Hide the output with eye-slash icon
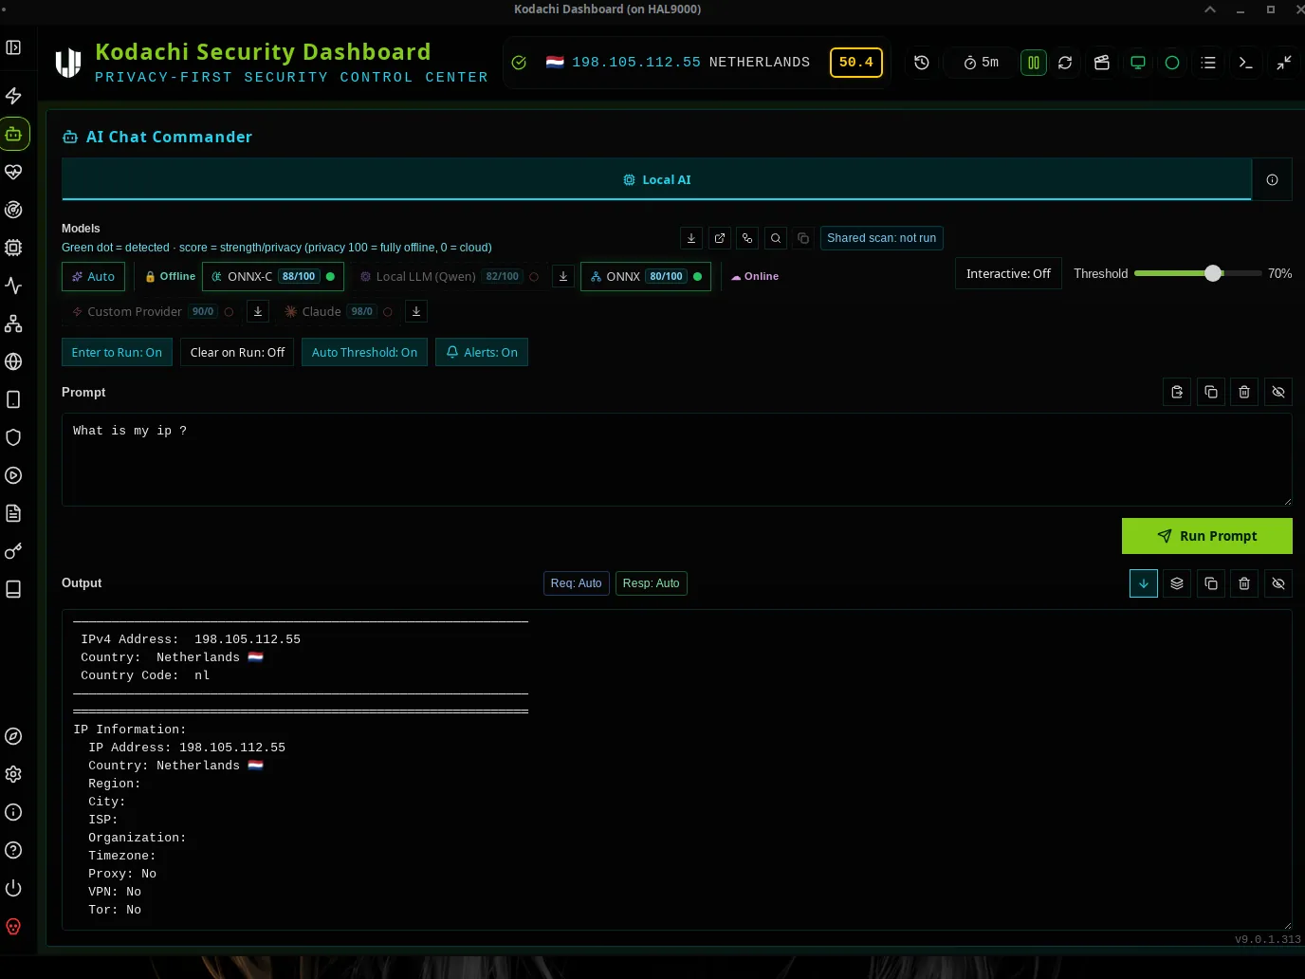Screen dimensions: 1305x979 (1277, 583)
